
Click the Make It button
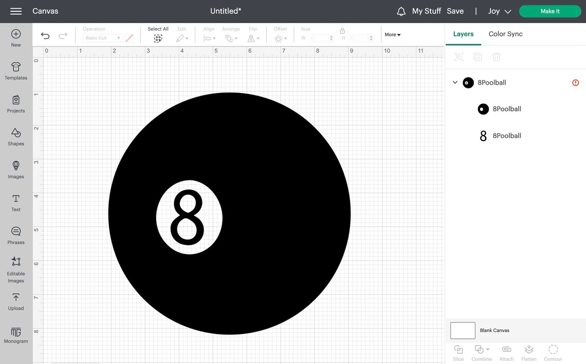pyautogui.click(x=550, y=10)
